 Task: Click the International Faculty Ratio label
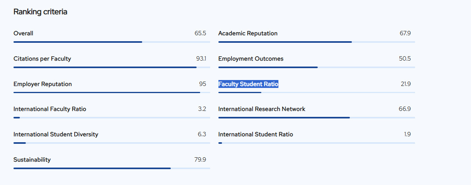50,109
